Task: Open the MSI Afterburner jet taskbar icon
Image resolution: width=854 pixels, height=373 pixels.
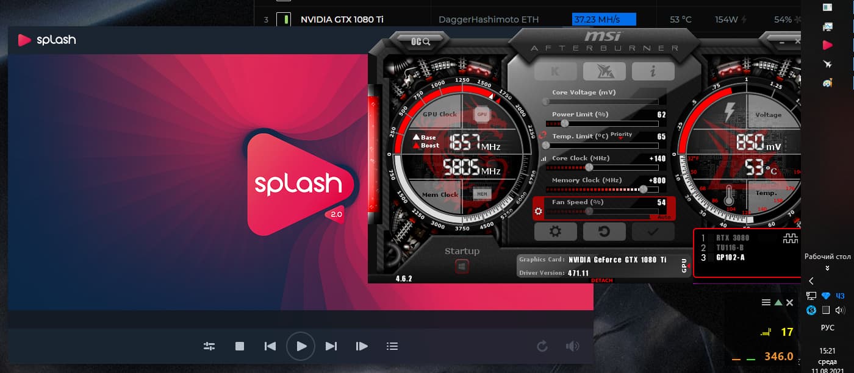Action: tap(827, 64)
